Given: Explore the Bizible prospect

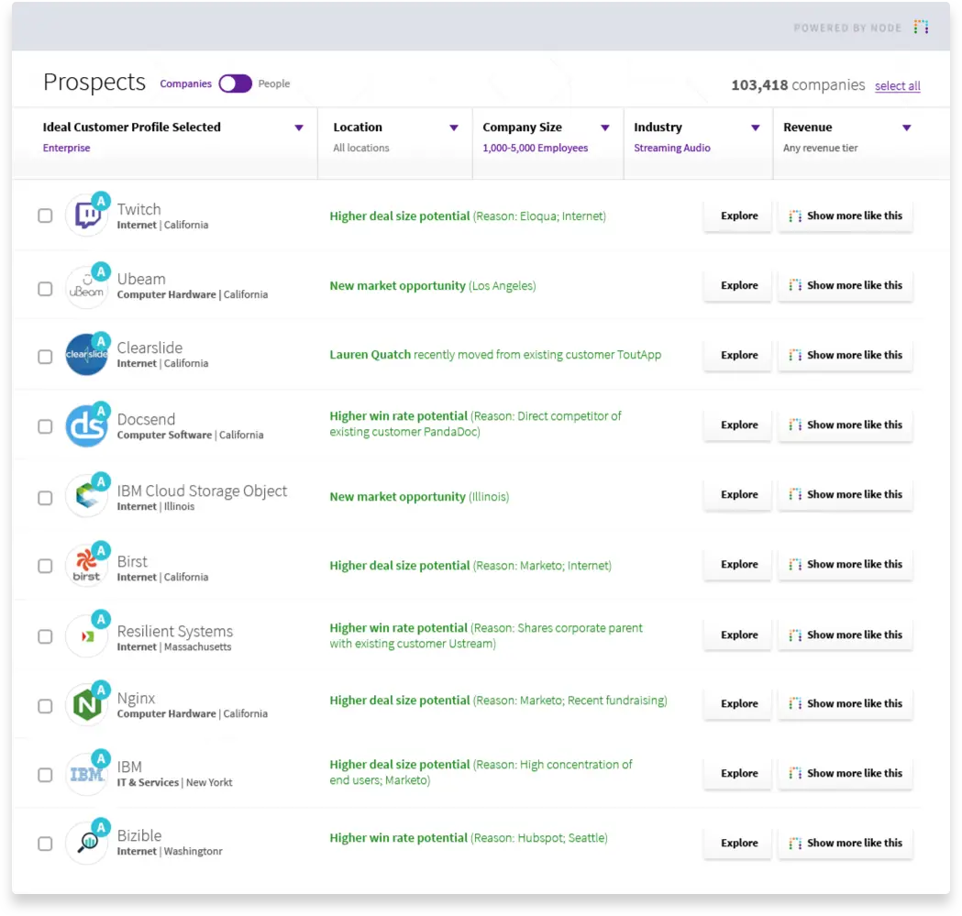Looking at the screenshot, I should click(738, 843).
